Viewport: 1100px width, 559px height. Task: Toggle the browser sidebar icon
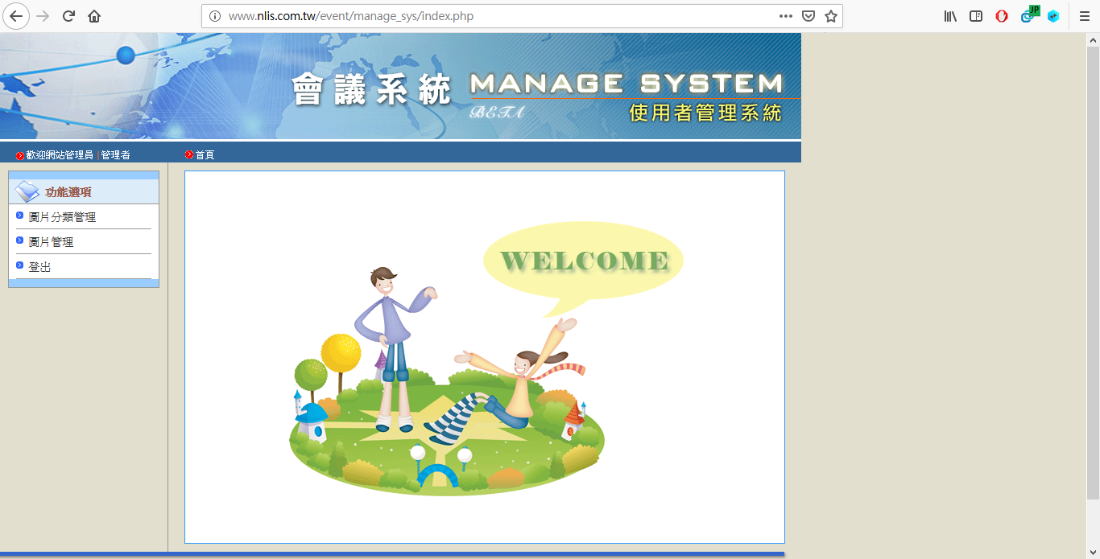click(976, 16)
